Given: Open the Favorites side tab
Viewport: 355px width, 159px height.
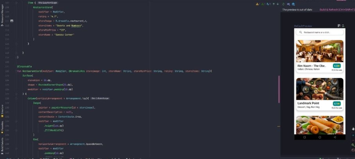Looking at the screenshot, I should 2,127.
